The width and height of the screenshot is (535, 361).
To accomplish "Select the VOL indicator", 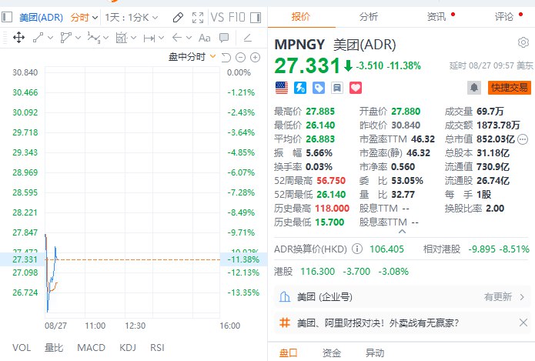I will tap(22, 348).
